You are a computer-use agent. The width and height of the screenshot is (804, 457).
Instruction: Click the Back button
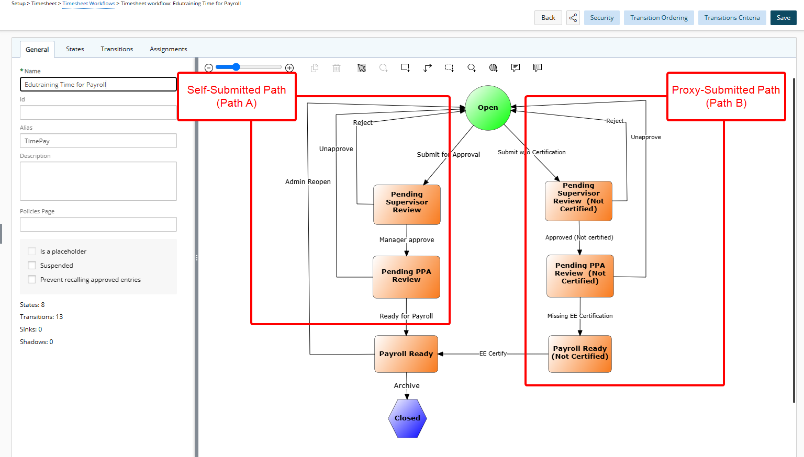click(x=548, y=18)
